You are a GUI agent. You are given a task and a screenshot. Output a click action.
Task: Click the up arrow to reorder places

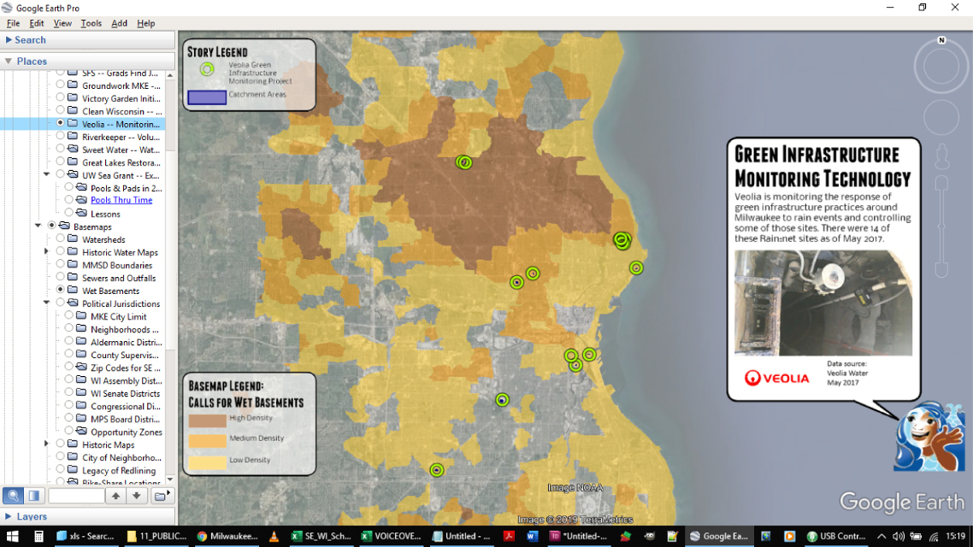click(115, 496)
